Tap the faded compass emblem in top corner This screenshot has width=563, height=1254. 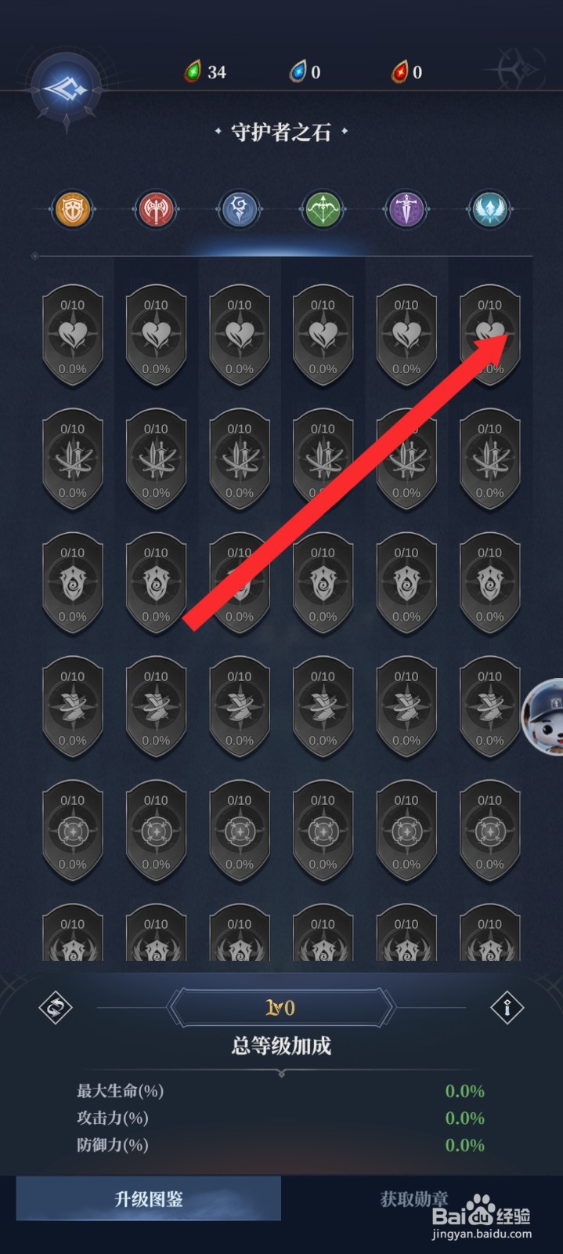(518, 71)
